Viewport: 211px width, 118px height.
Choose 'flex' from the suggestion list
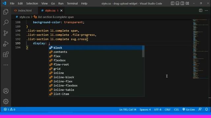pos(95,56)
